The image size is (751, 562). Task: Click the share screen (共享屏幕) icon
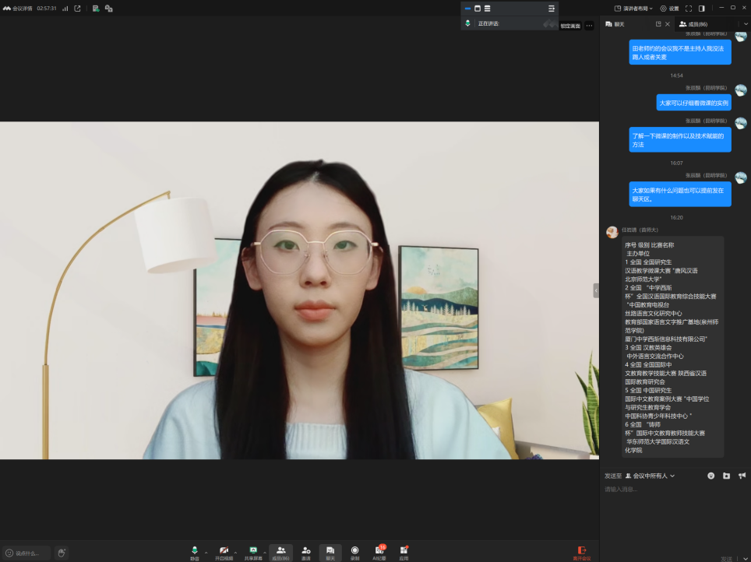click(252, 550)
